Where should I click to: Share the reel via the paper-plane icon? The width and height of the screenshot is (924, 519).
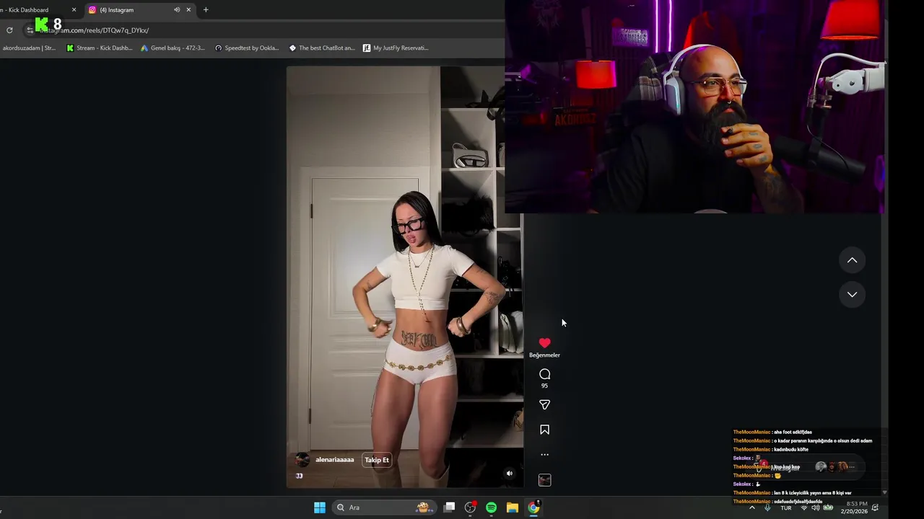(x=544, y=405)
